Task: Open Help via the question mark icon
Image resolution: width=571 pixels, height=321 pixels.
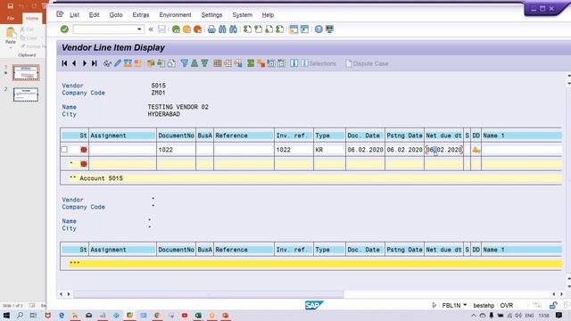Action: (x=319, y=29)
